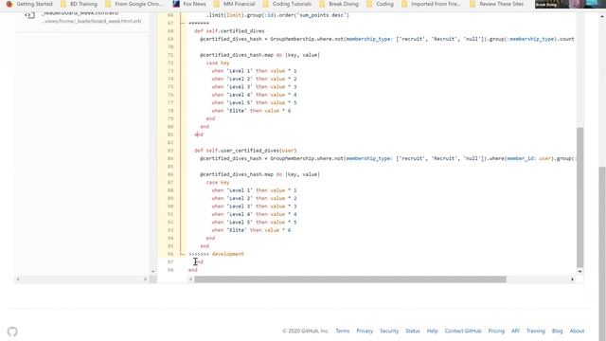
Task: Click line number 81 in the gutter
Action: [x=170, y=135]
